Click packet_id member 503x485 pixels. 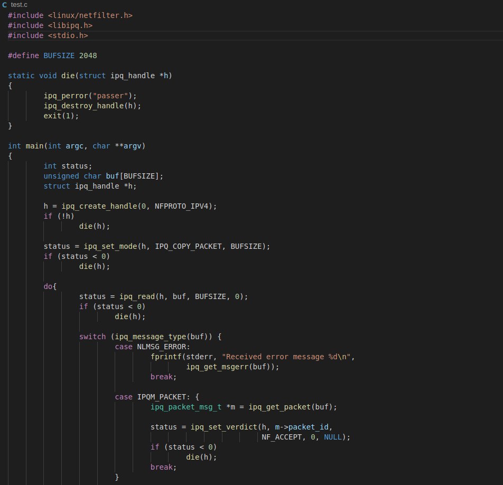308,427
